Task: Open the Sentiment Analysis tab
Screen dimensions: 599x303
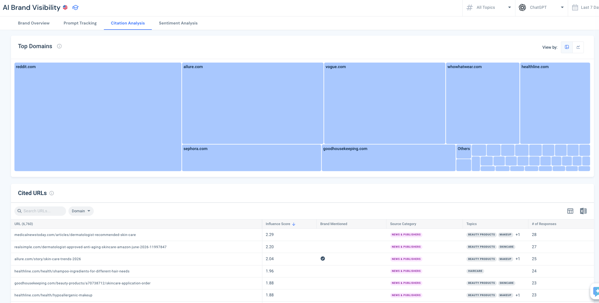Action: tap(178, 23)
